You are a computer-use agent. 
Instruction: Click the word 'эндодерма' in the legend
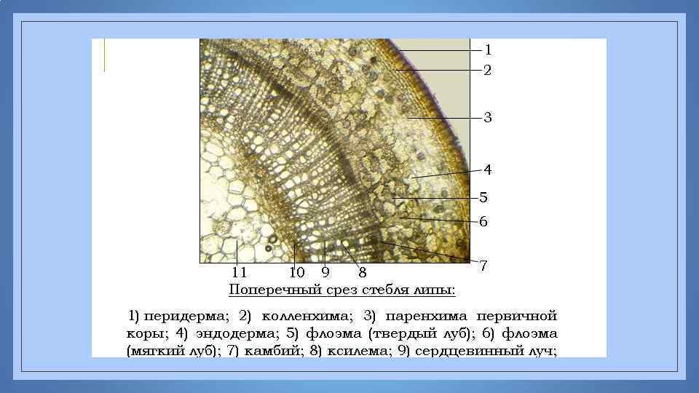click(x=237, y=333)
